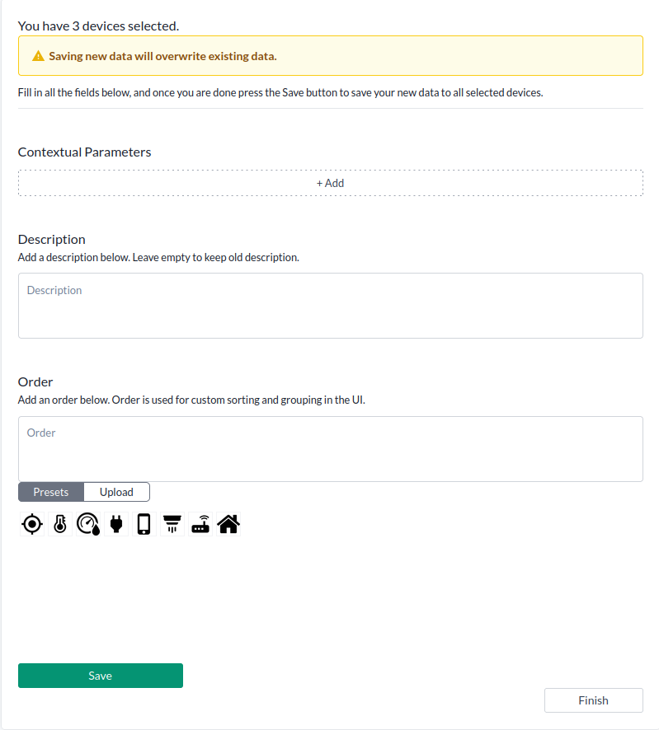659x730 pixels.
Task: Click the Description section heading
Action: (52, 239)
